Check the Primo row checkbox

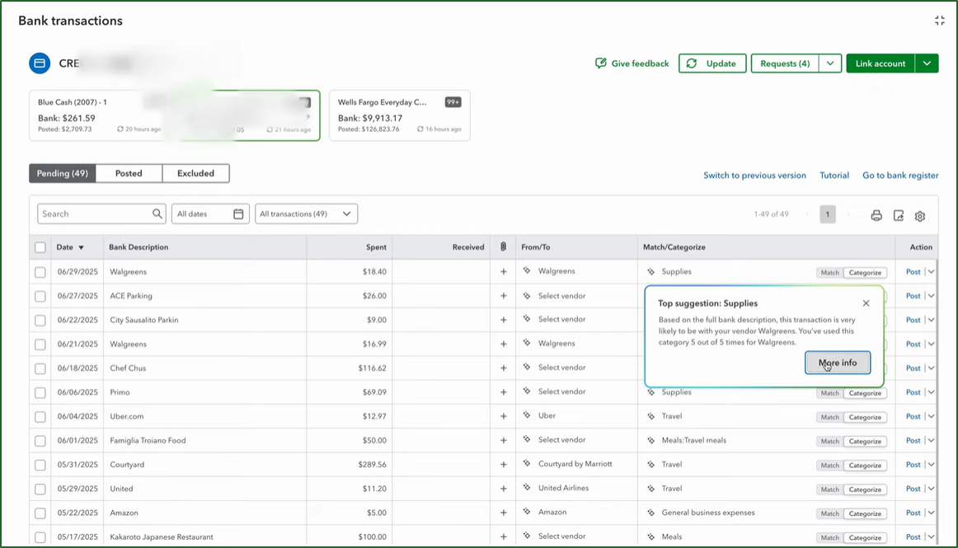[40, 393]
